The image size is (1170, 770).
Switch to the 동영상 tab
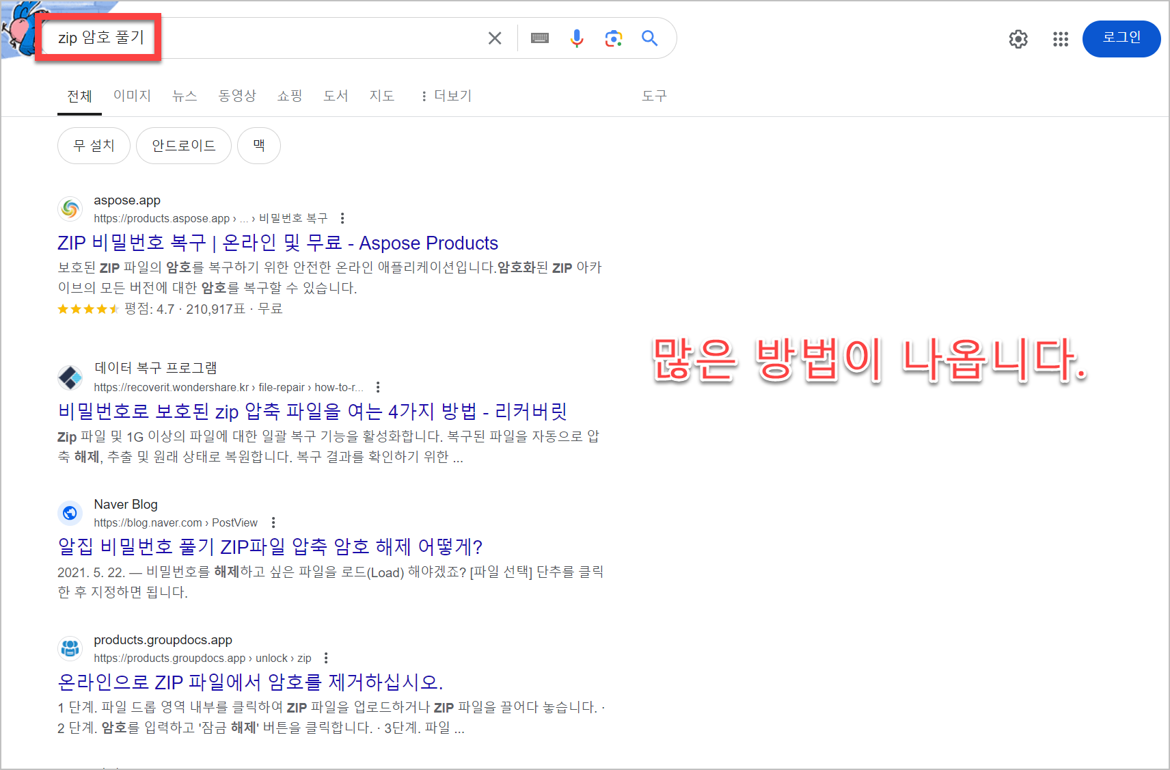[x=237, y=96]
